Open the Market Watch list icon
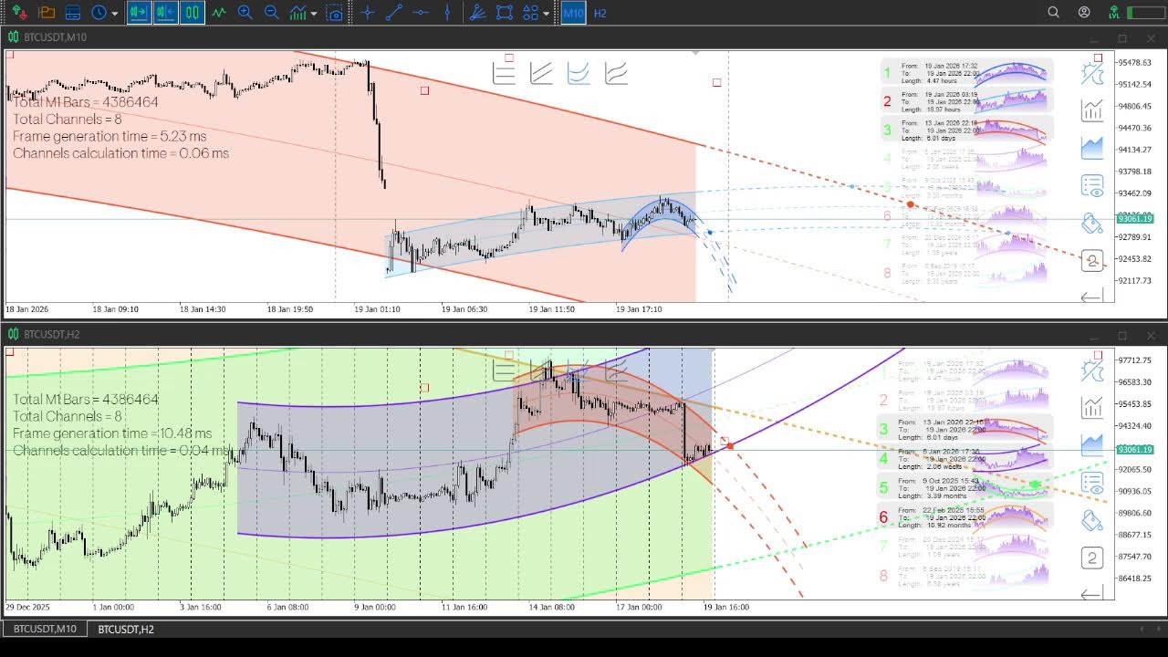 pyautogui.click(x=73, y=13)
